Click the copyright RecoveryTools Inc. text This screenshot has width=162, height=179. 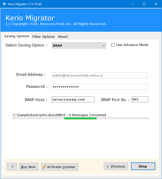[x=56, y=24]
